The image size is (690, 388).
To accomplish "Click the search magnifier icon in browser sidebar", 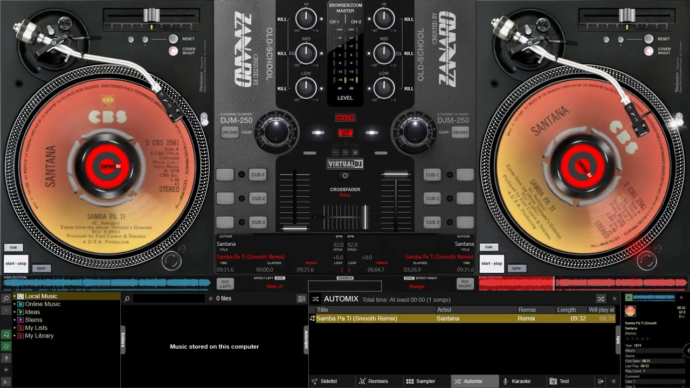I will [x=6, y=299].
